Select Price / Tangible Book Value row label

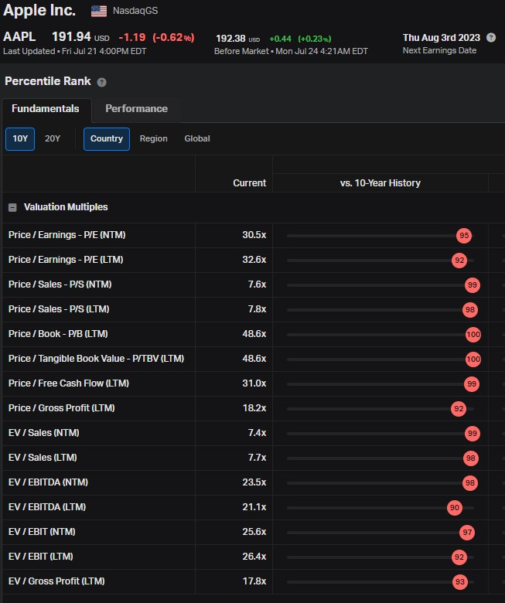click(96, 359)
